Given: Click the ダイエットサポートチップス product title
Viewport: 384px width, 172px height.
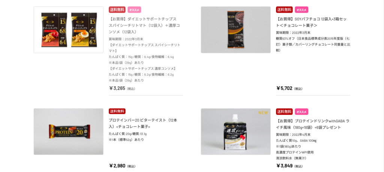Looking at the screenshot, I should 144,25.
